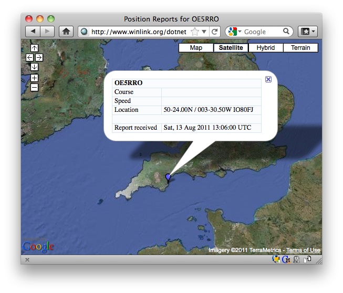Click the yellow minimize window button

40,19
